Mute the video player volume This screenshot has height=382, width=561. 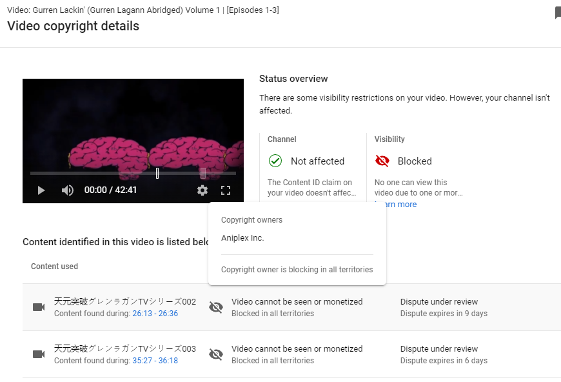(x=67, y=190)
